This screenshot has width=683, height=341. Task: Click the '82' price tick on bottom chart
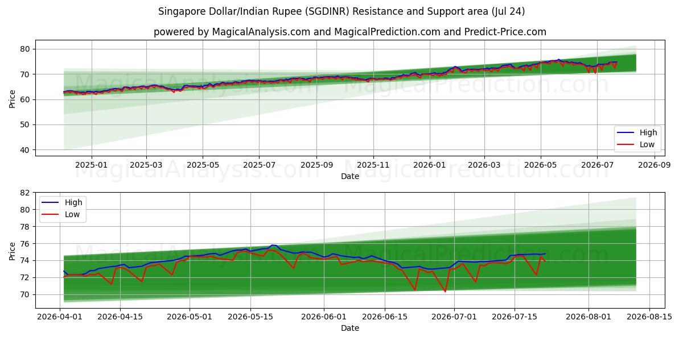pyautogui.click(x=26, y=193)
